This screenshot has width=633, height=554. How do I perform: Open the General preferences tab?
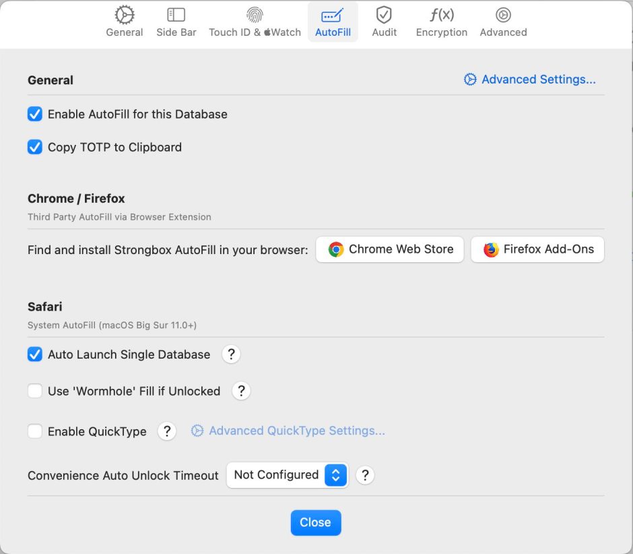(x=125, y=22)
